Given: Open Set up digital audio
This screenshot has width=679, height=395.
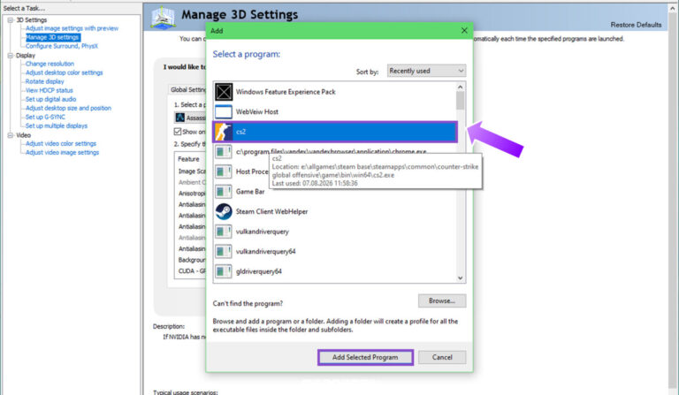Looking at the screenshot, I should pyautogui.click(x=50, y=99).
